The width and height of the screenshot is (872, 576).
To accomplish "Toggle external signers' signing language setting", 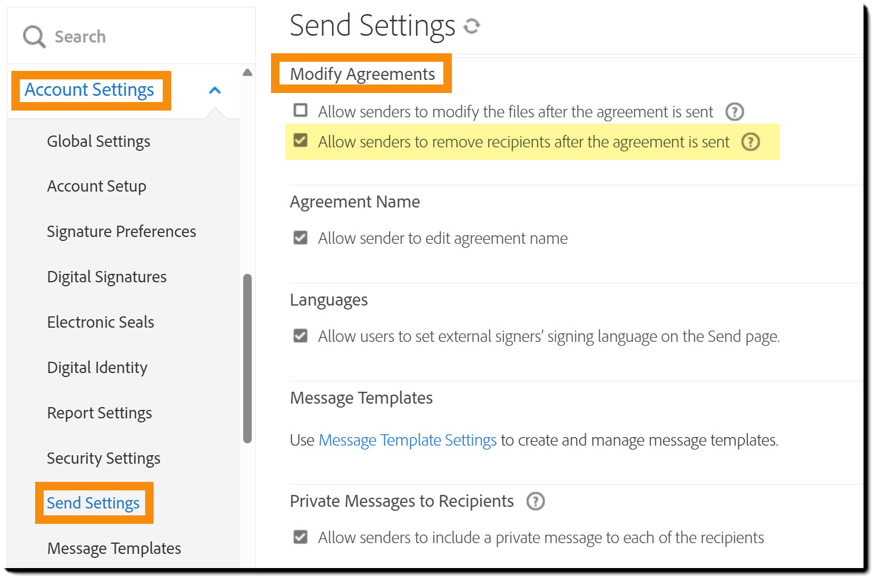I will click(300, 336).
